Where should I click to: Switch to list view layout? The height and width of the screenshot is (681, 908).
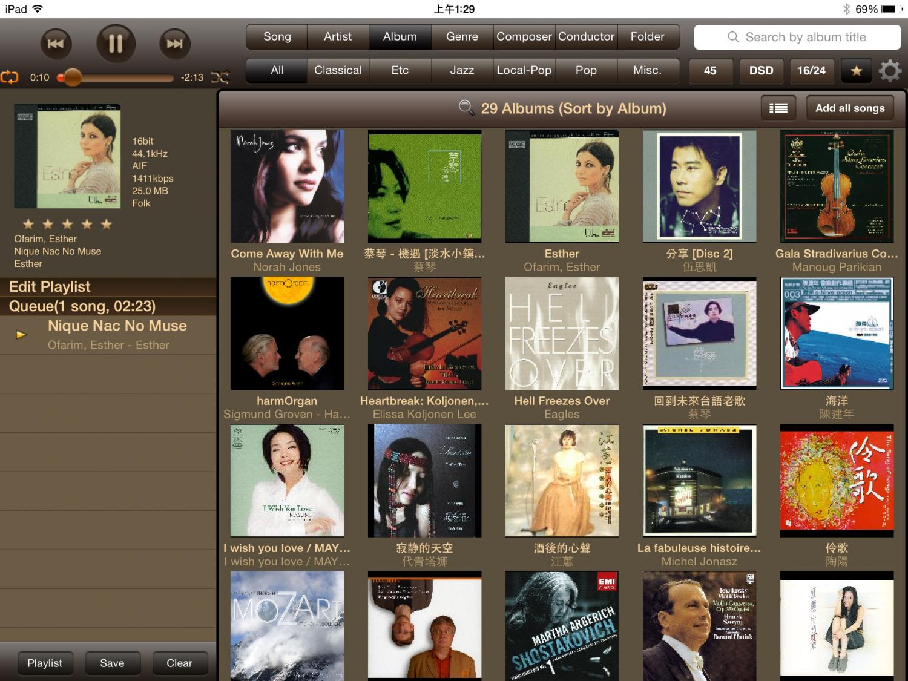pyautogui.click(x=778, y=108)
